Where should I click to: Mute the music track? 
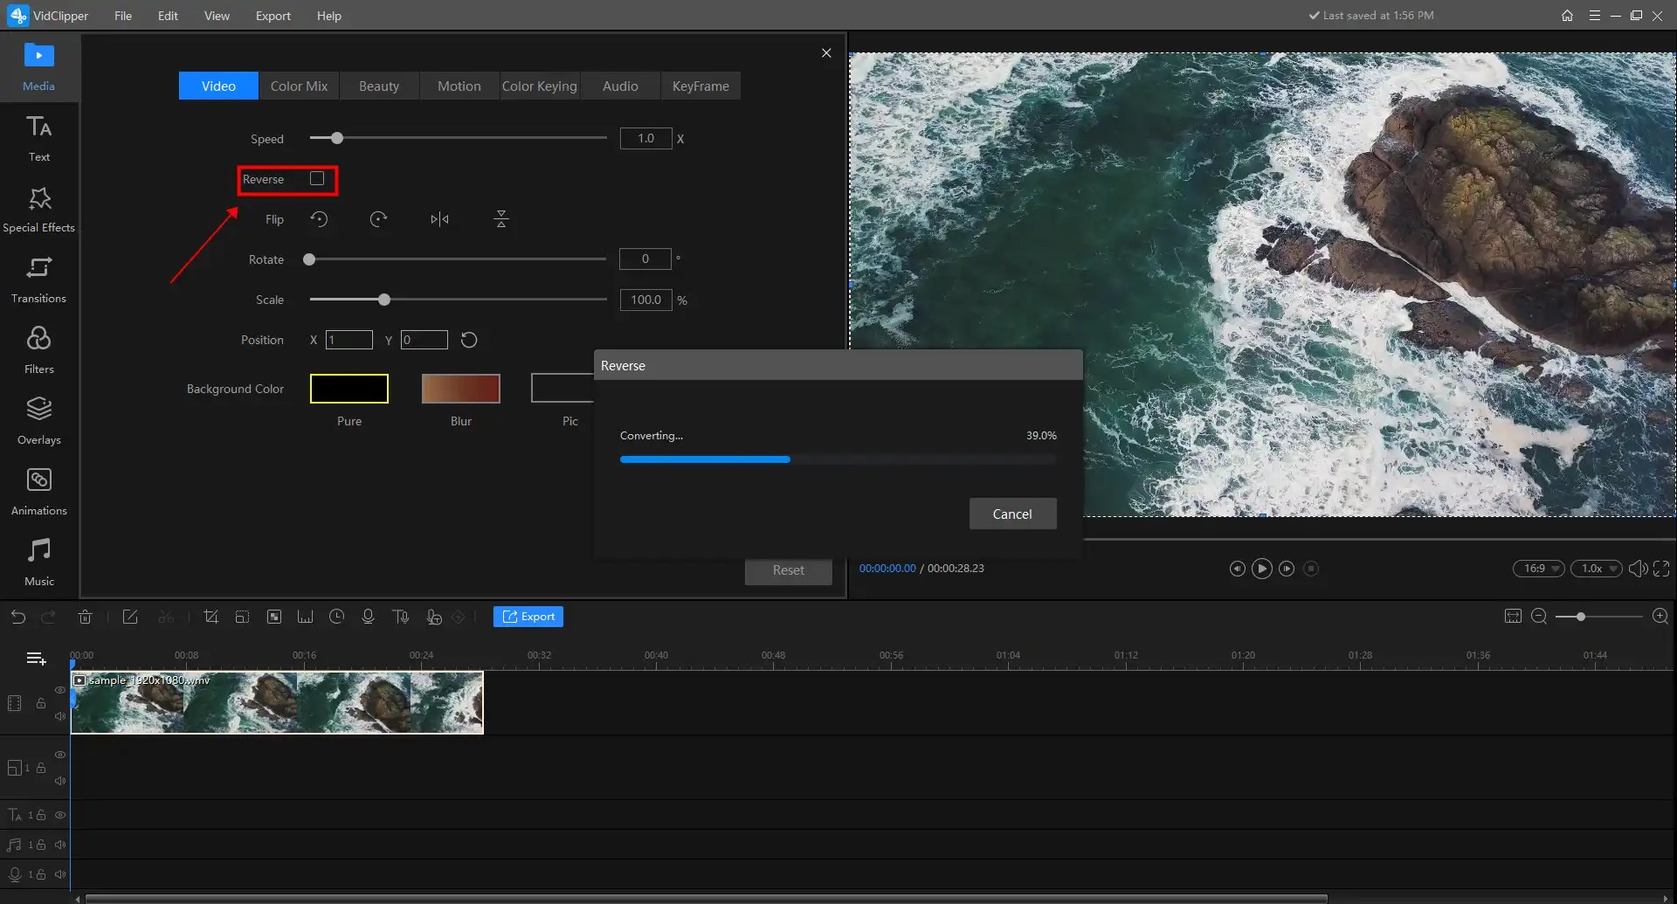tap(59, 845)
